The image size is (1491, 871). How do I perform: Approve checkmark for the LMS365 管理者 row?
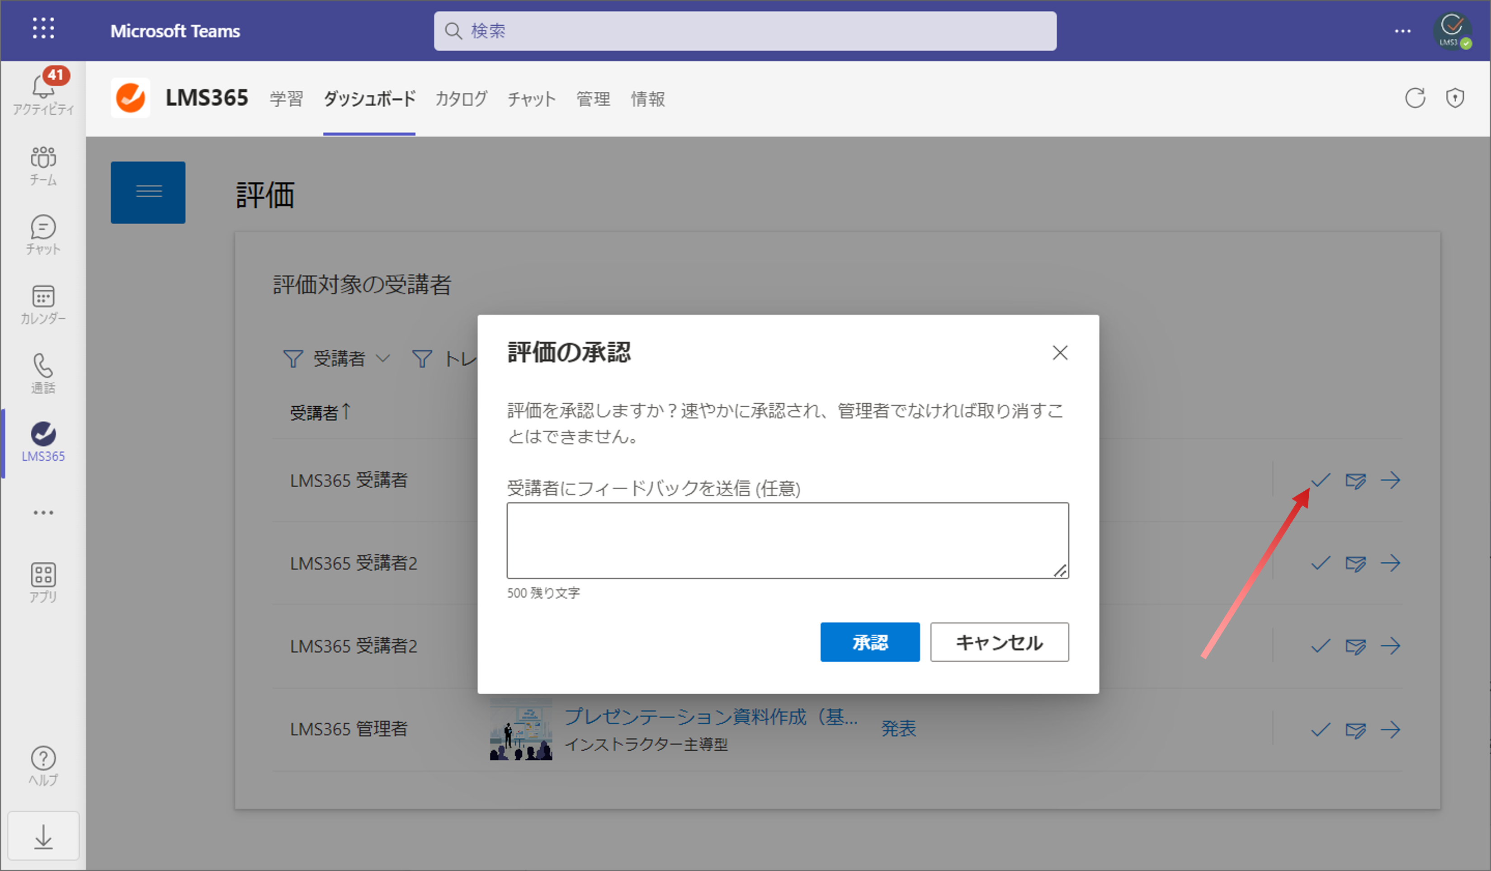[x=1321, y=730]
